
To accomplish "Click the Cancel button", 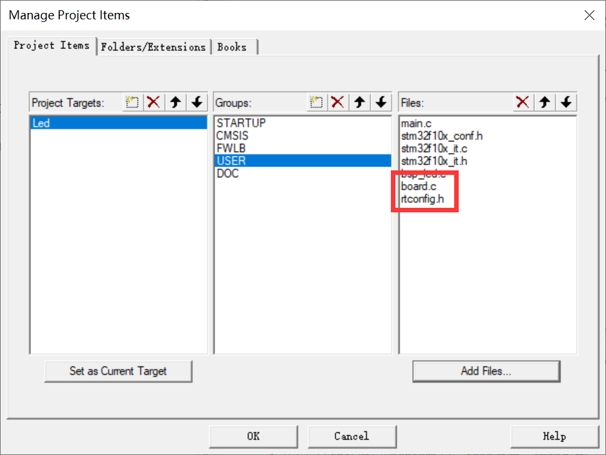I will pyautogui.click(x=351, y=436).
